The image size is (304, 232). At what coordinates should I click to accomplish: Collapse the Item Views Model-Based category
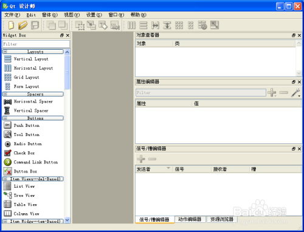click(5, 179)
